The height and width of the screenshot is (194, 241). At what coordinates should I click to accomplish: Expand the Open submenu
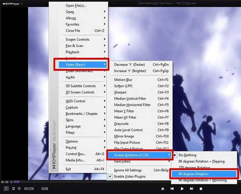coord(83,12)
